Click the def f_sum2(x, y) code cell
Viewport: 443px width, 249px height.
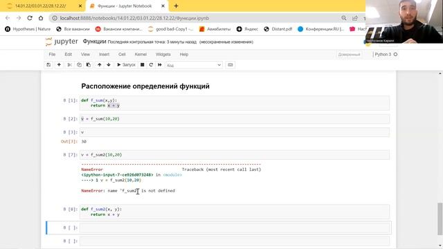pyautogui.click(x=235, y=212)
